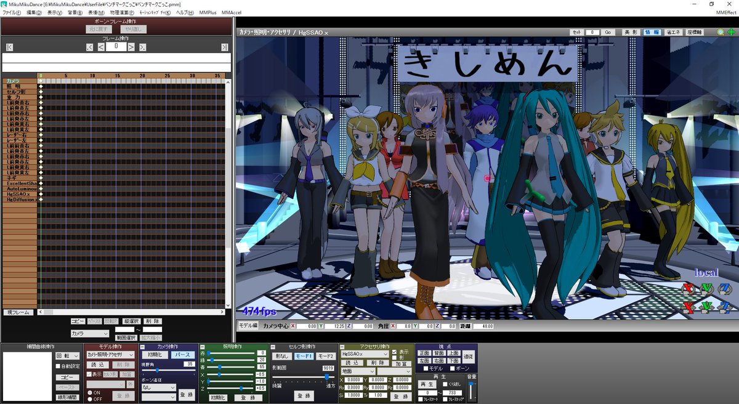Go to previous keyframe '.<' button

coord(90,47)
